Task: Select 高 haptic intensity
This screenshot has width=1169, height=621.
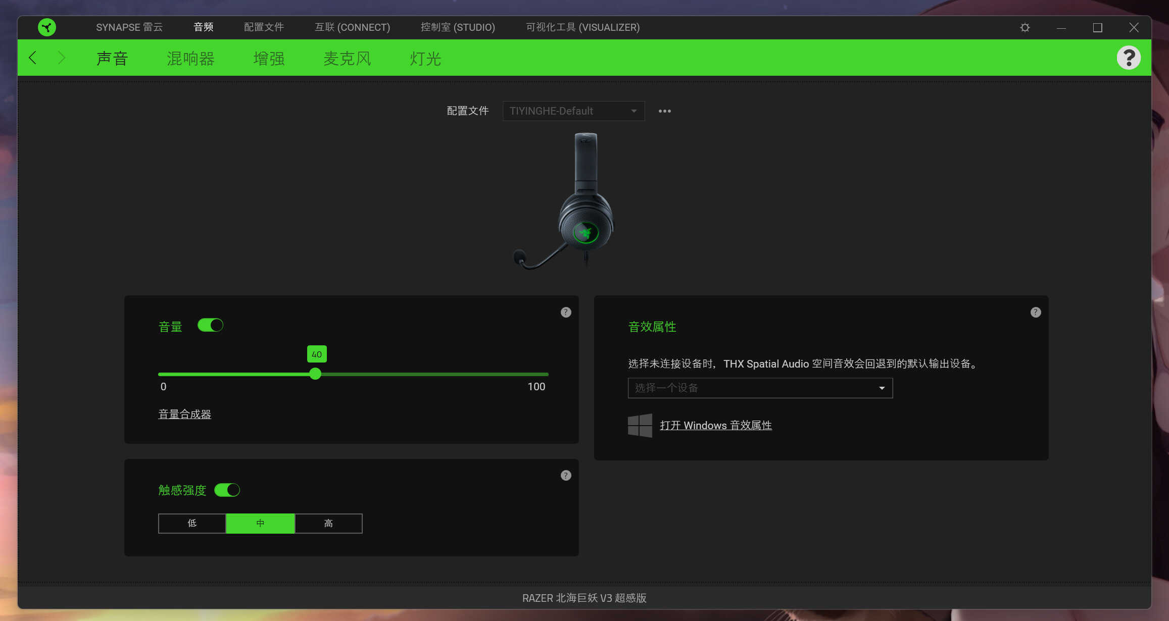Action: click(x=328, y=523)
